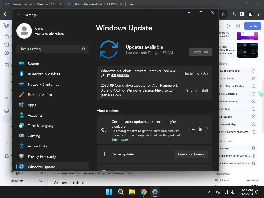Screen dimensions: 264x198
Task: Click browser back arrow
Action: [x=6, y=14]
